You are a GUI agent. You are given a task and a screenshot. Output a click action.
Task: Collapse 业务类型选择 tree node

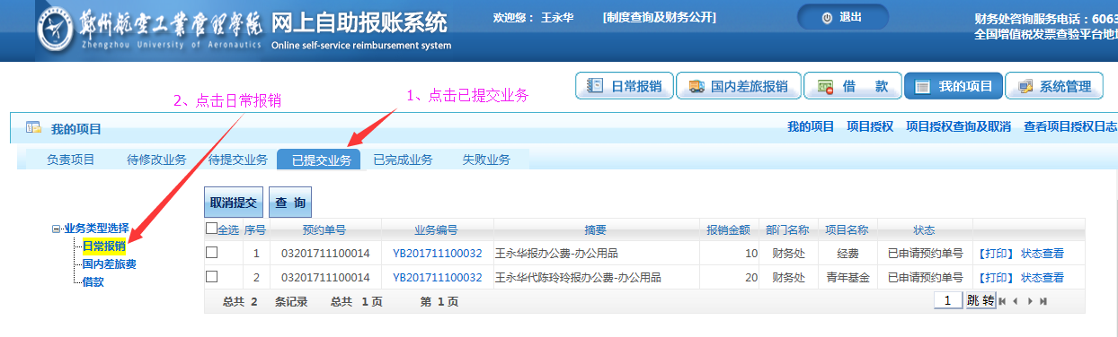pos(57,229)
